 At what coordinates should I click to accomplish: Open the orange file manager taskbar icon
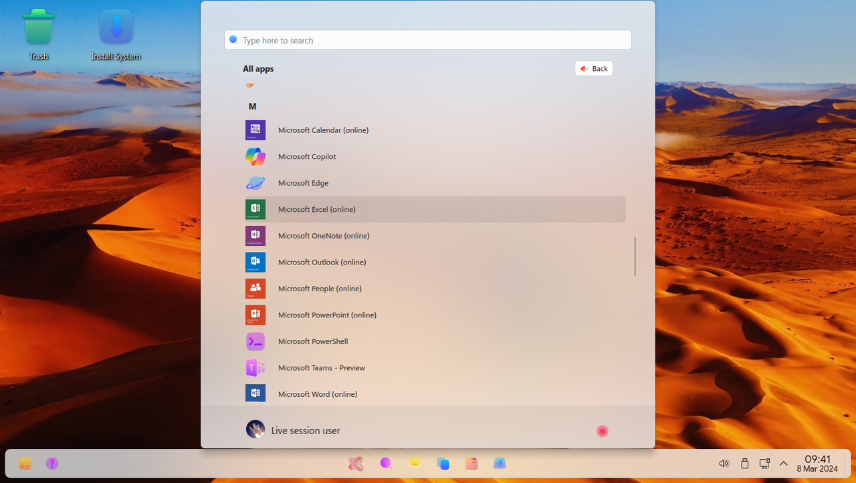point(471,464)
